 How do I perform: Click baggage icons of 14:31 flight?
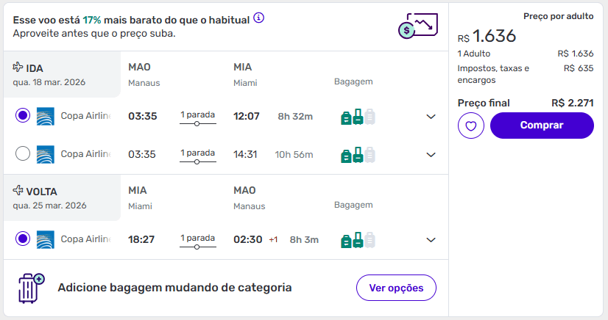(358, 154)
